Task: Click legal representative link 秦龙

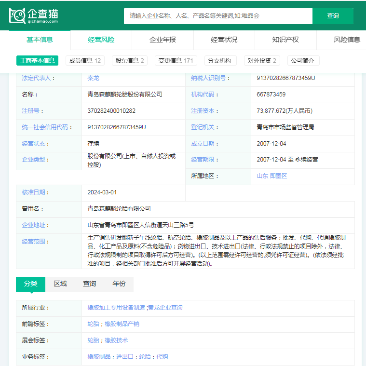Action: (93, 78)
